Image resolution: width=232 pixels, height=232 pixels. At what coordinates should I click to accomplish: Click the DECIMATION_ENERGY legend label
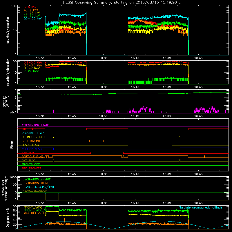[37, 179]
